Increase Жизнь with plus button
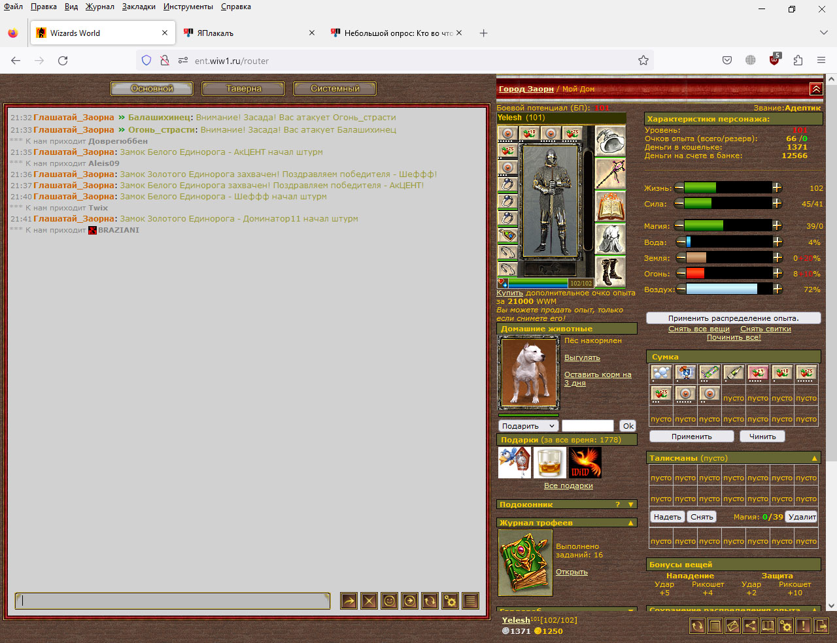This screenshot has height=643, width=837. [777, 188]
